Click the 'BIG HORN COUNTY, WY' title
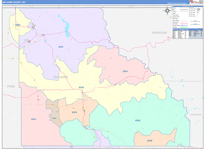Viewport: 205px width, 149px height. [x=14, y=2]
